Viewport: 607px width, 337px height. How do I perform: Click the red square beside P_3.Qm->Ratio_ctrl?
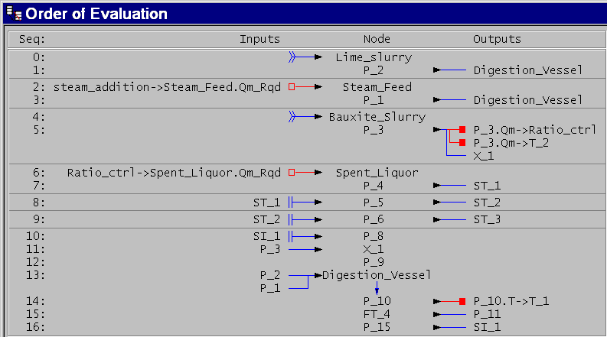coord(462,130)
